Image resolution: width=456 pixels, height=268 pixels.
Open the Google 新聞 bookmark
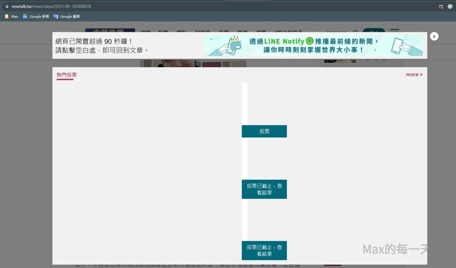pos(36,16)
